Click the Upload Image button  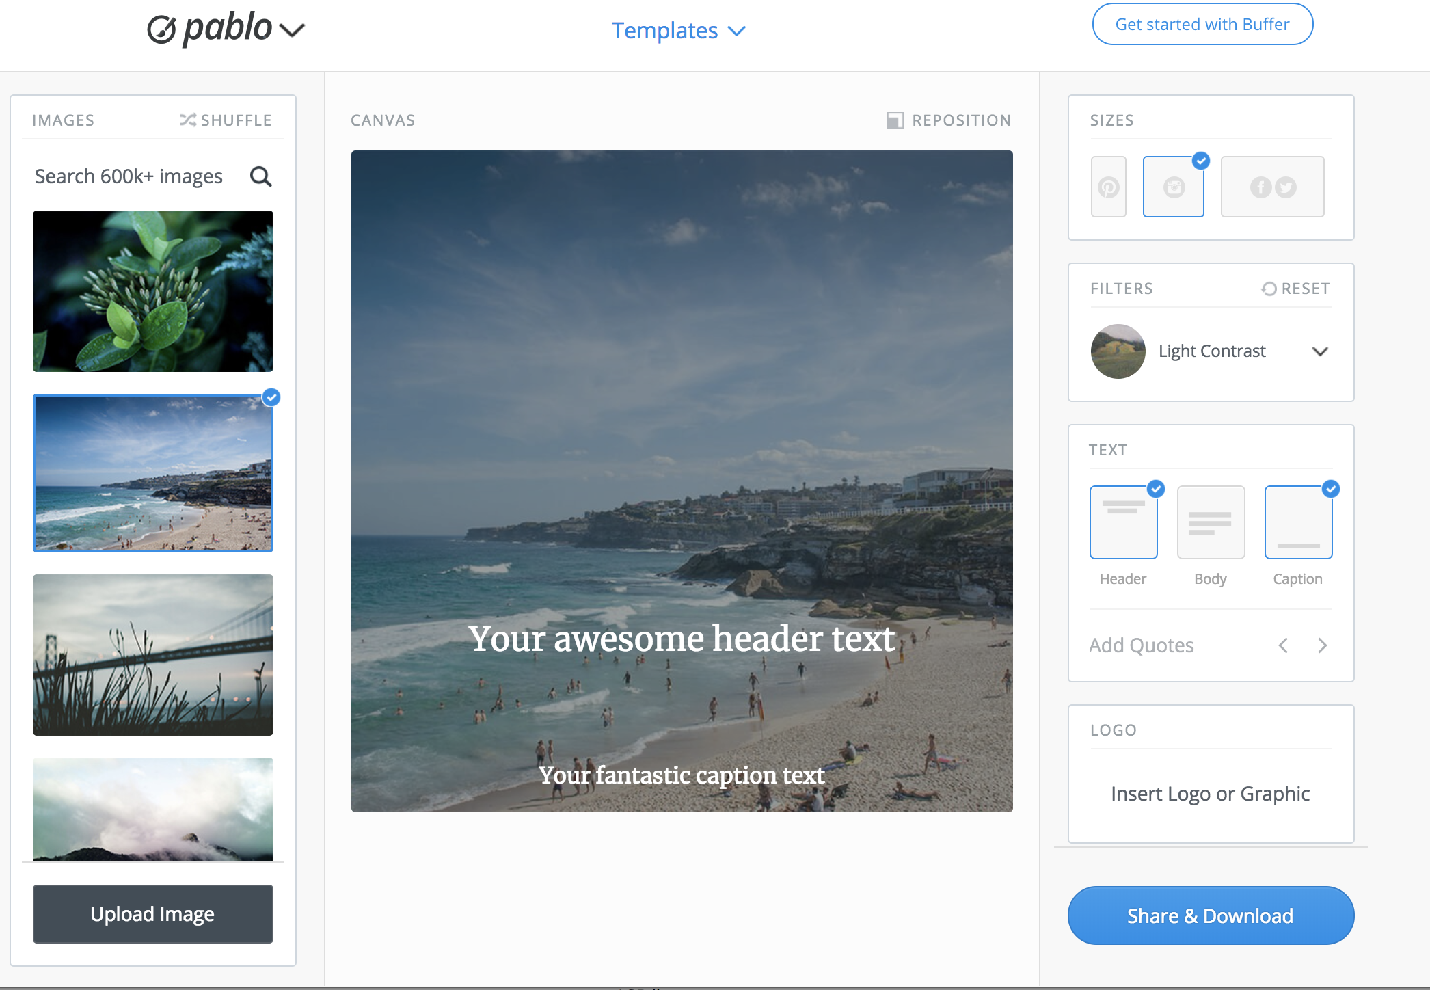click(153, 914)
